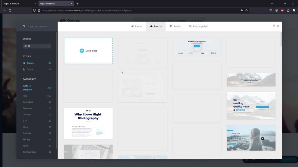Click the search magnifier icon in sidebar

[24, 27]
